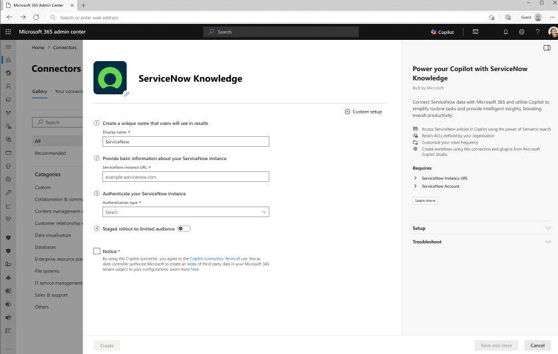The height and width of the screenshot is (354, 558).
Task: Click the ServiceNow instance URL field
Action: (186, 177)
